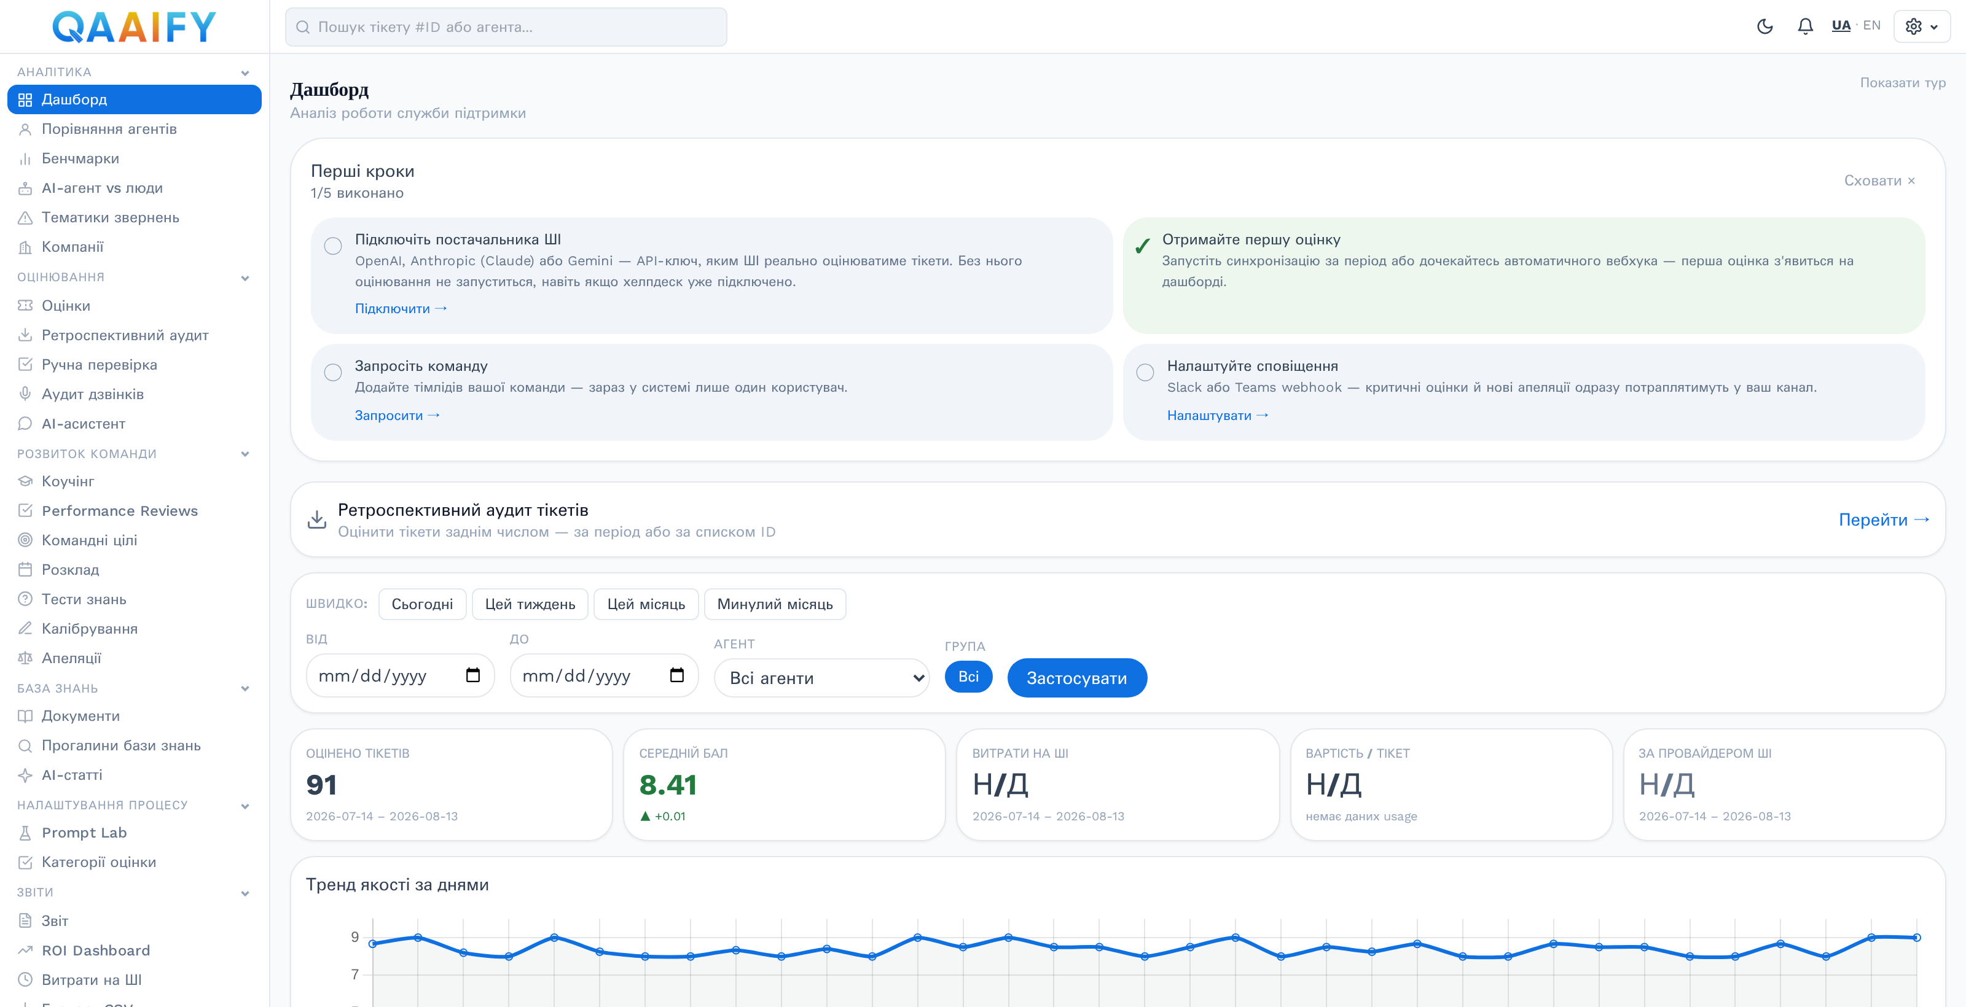Image resolution: width=1966 pixels, height=1007 pixels.
Task: Apply filters with Застосувати button
Action: (1077, 678)
